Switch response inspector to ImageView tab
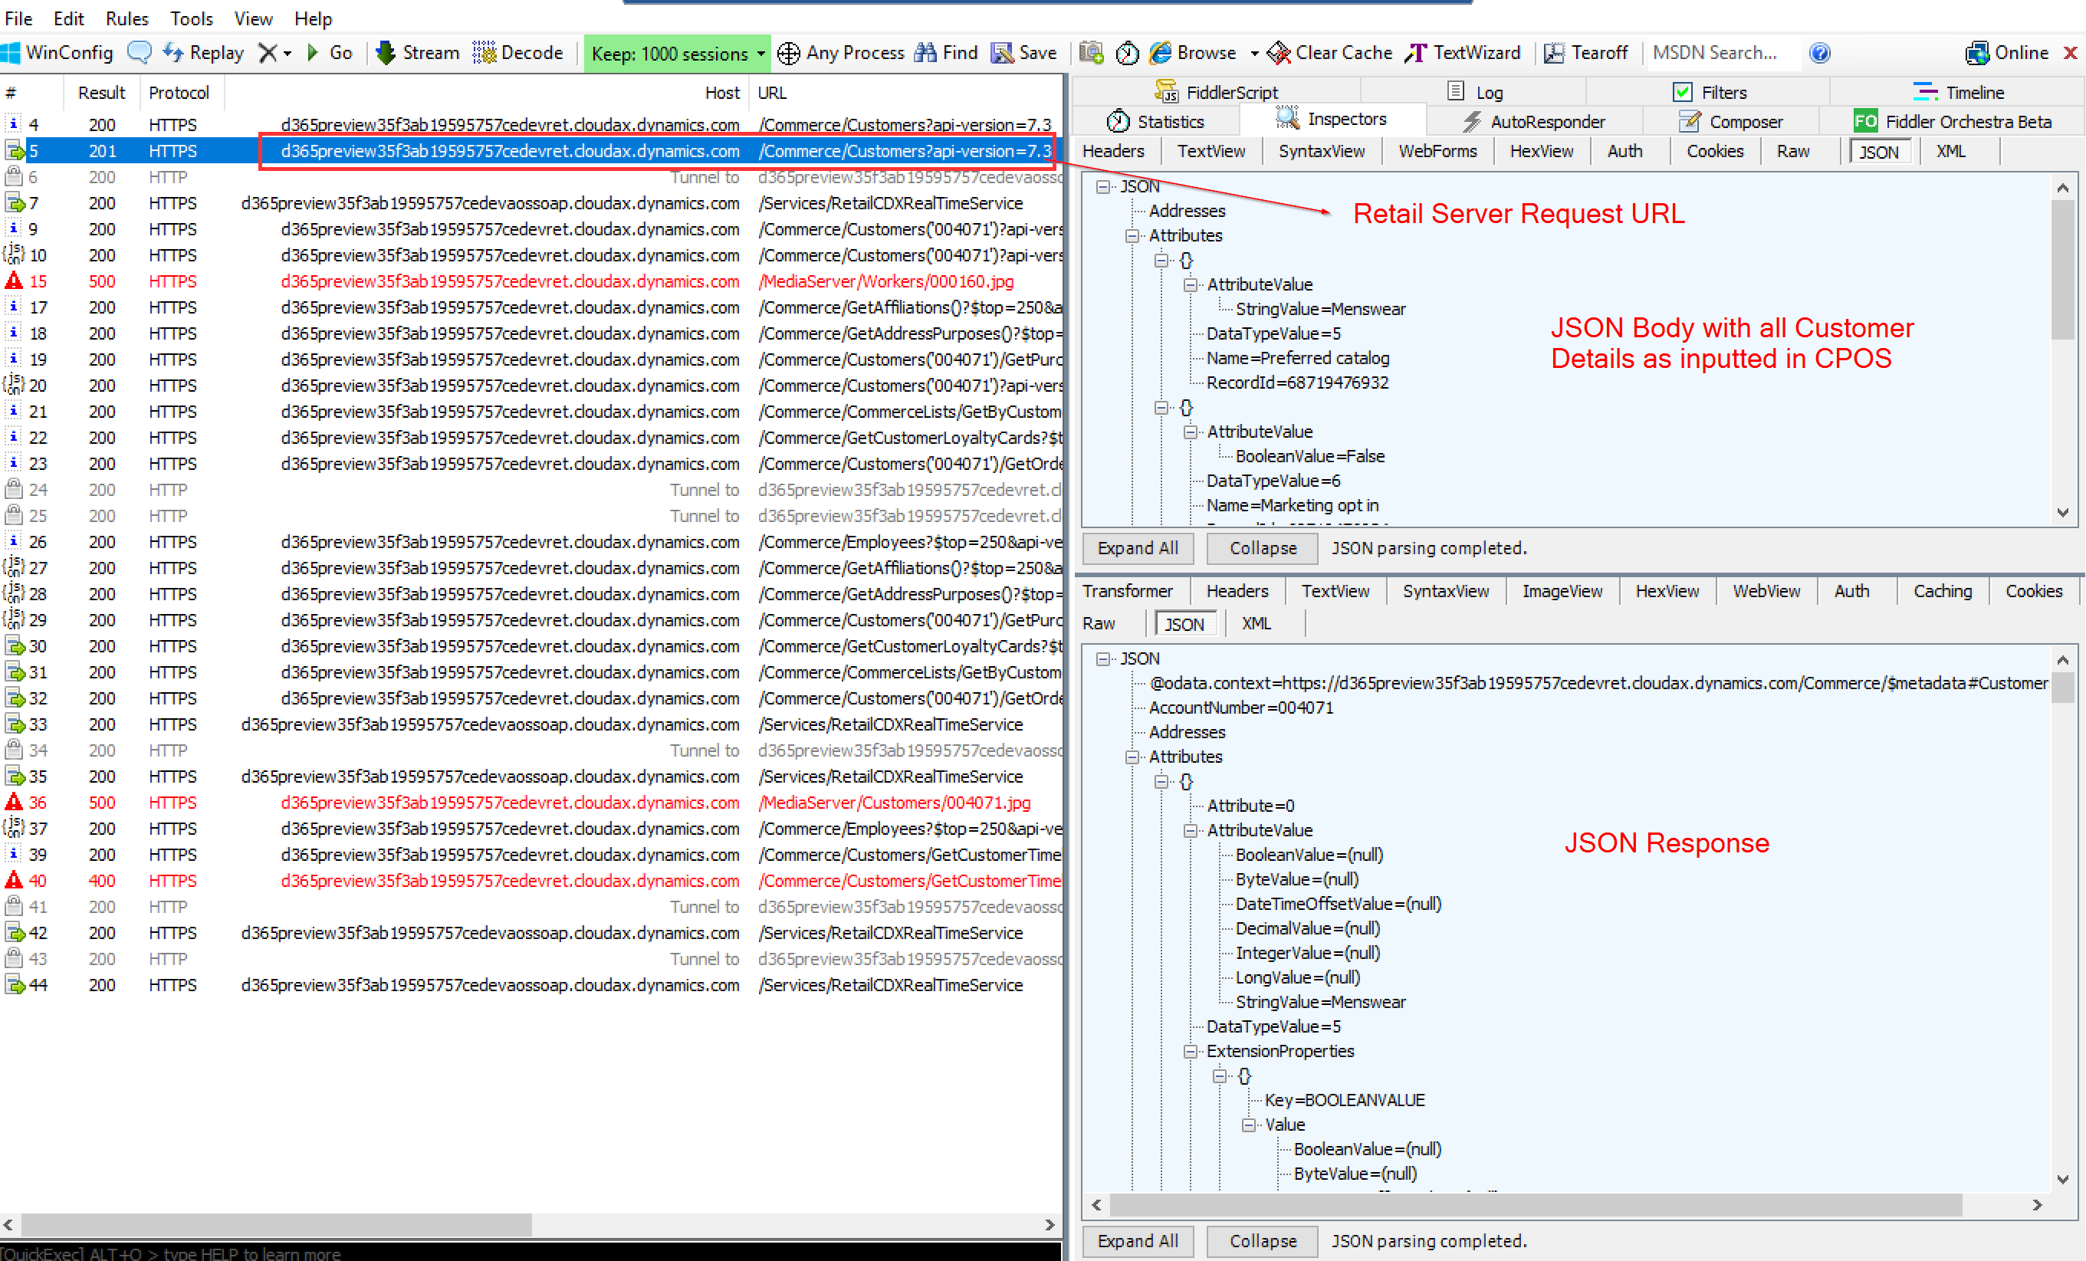This screenshot has height=1261, width=2086. coord(1562,591)
